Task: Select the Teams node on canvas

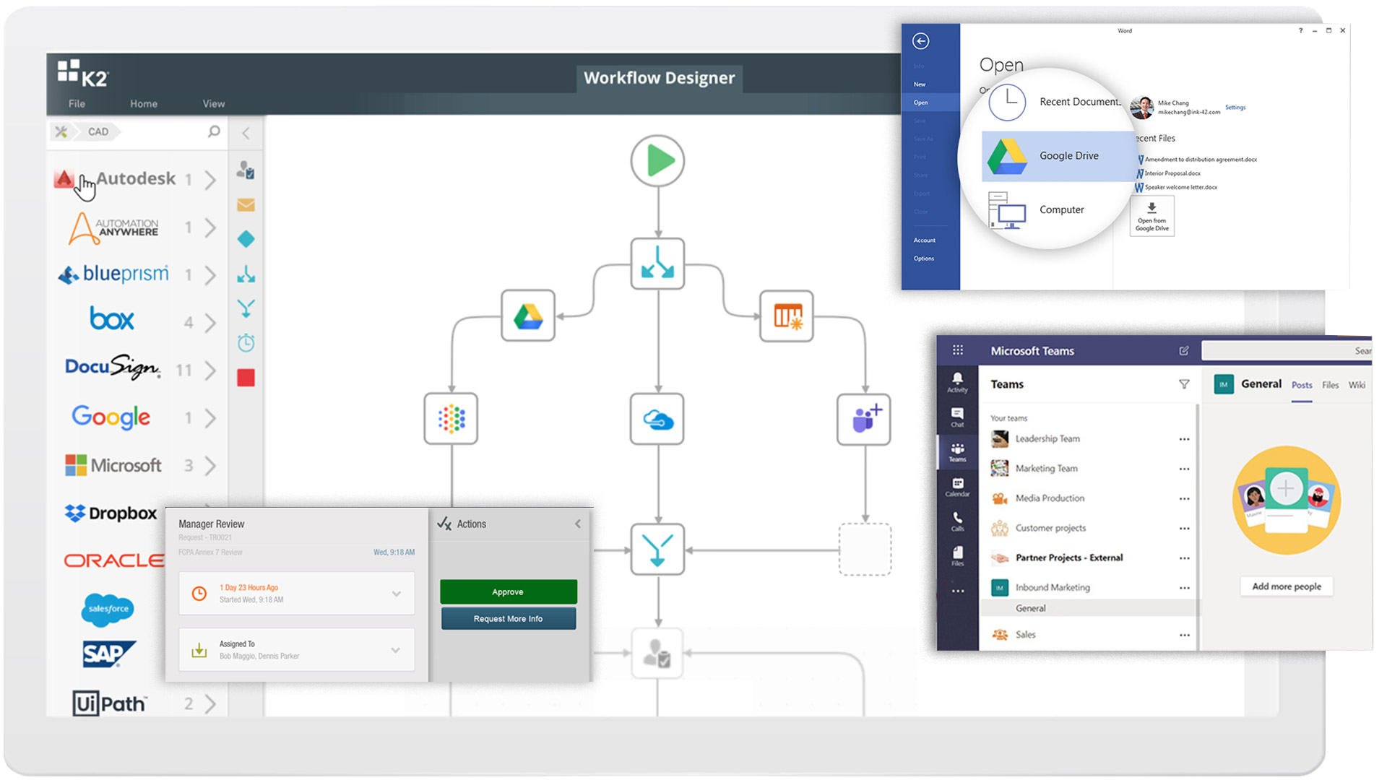Action: tap(864, 418)
